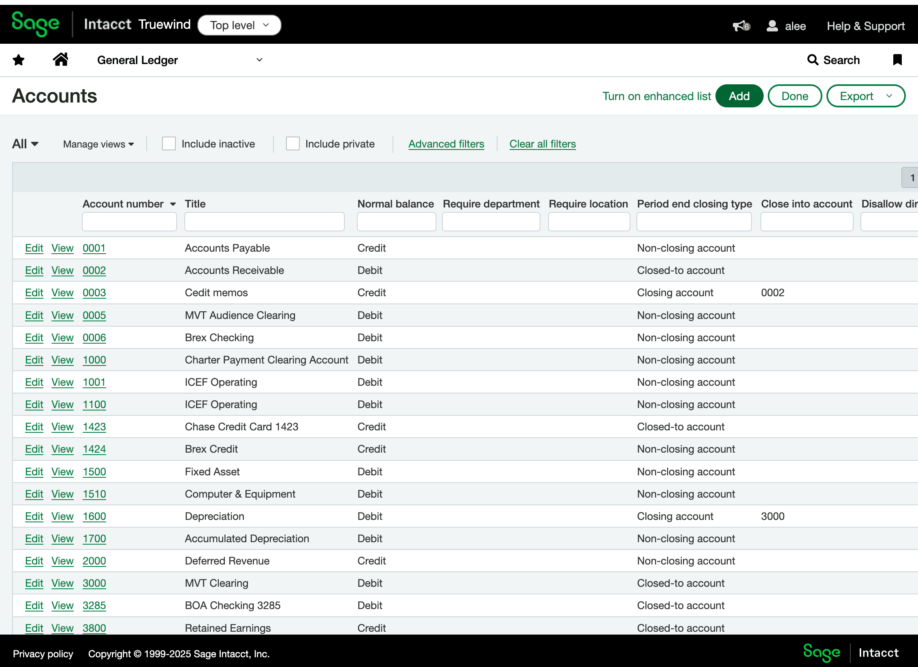Click the Title filter field
Viewport: 918px width, 667px height.
pos(264,222)
